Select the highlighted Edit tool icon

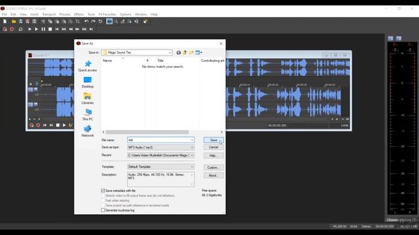click(109, 22)
